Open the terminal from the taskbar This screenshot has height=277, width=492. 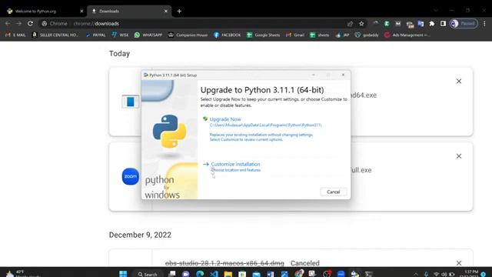tap(369, 274)
